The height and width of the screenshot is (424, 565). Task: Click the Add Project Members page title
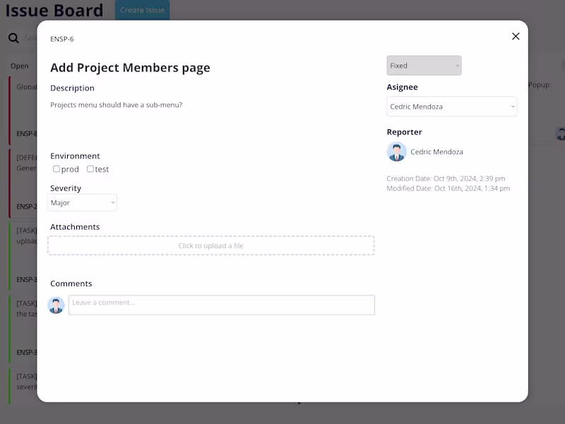(130, 68)
